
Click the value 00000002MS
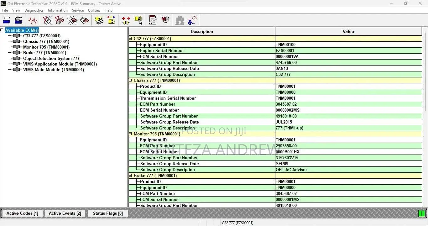click(287, 110)
